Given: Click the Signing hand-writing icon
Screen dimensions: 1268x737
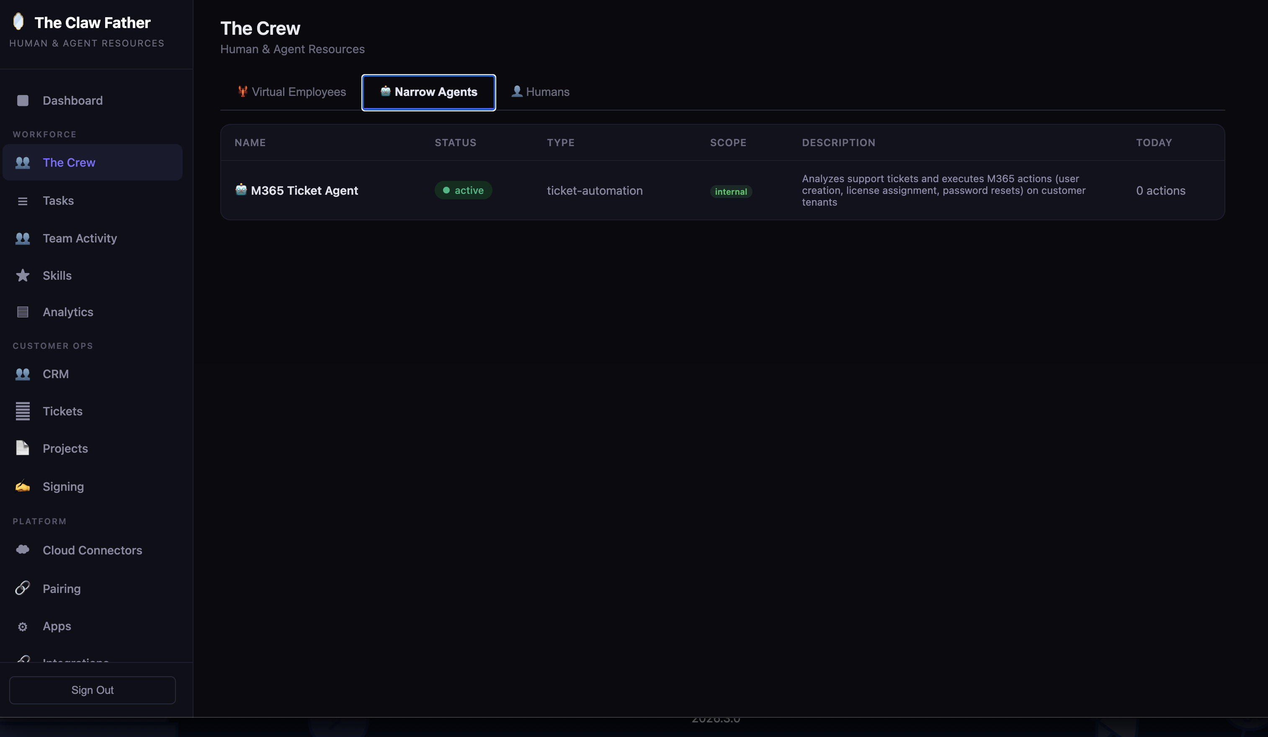Looking at the screenshot, I should [23, 487].
